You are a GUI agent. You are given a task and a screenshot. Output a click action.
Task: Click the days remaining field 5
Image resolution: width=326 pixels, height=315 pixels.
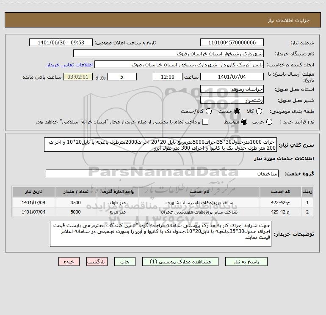pyautogui.click(x=122, y=77)
